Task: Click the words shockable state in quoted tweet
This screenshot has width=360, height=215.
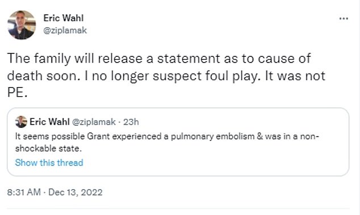Action: pos(48,148)
